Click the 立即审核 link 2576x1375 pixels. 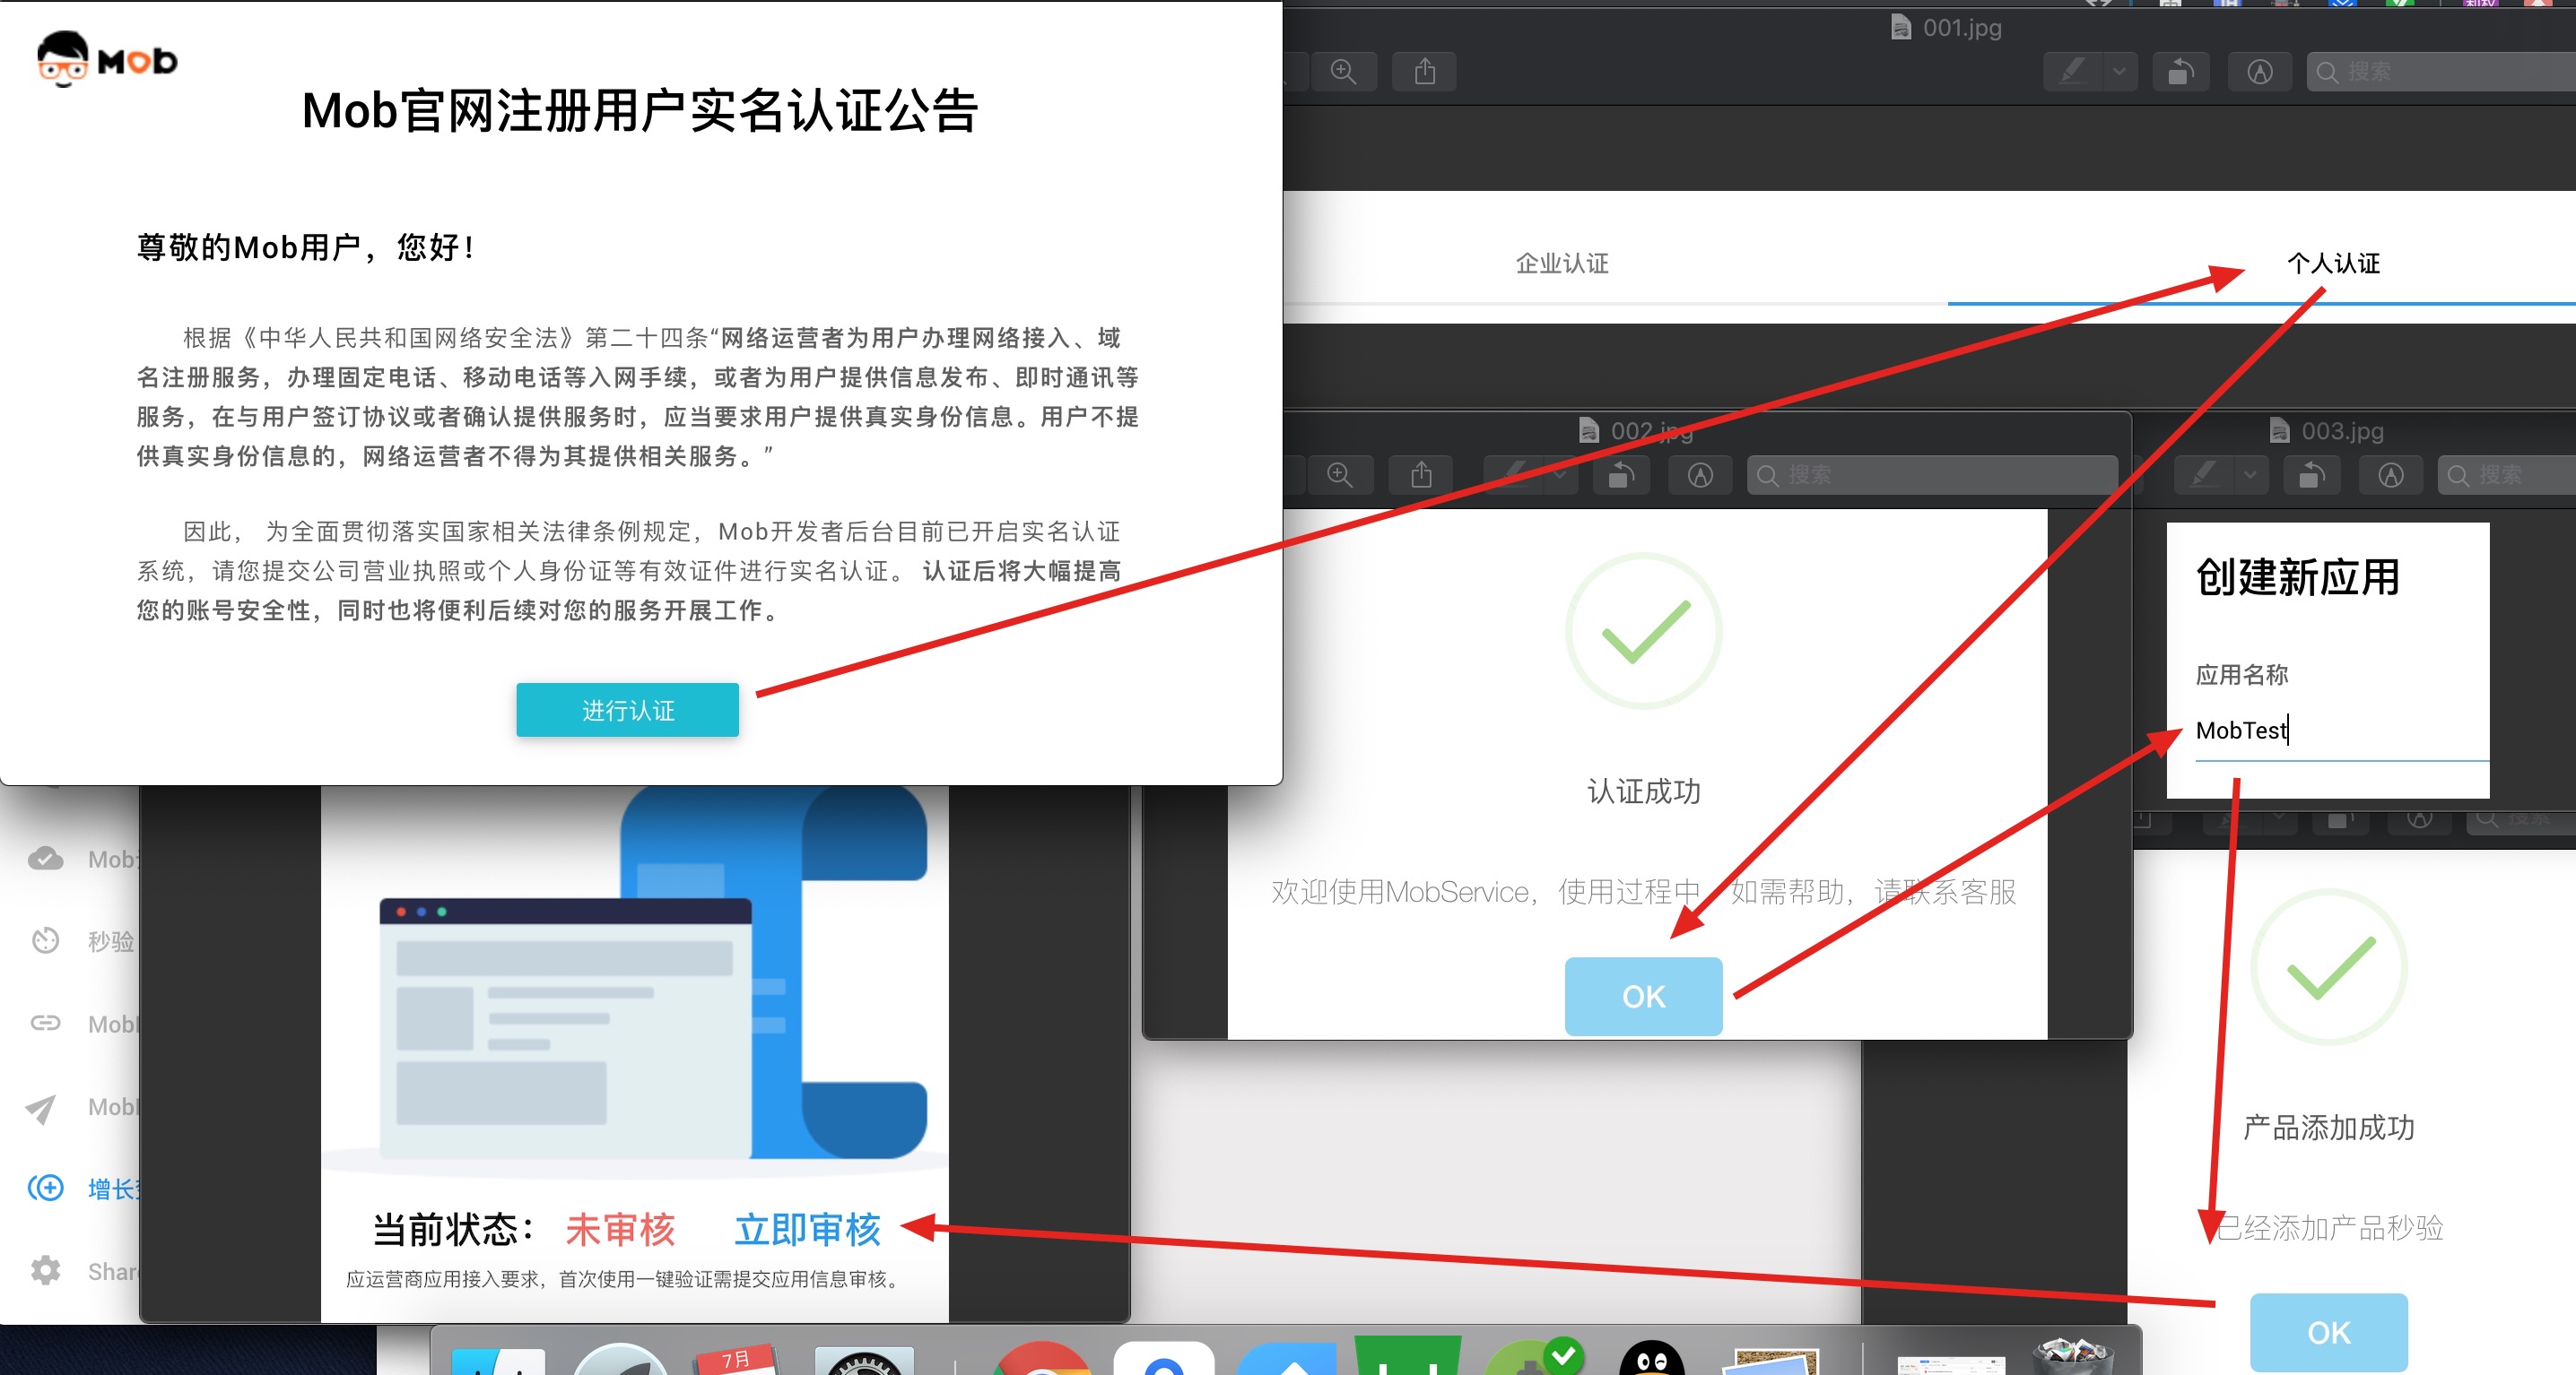pos(808,1229)
